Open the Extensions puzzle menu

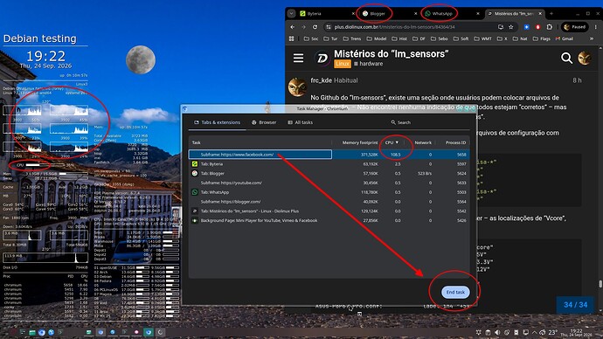pos(549,27)
